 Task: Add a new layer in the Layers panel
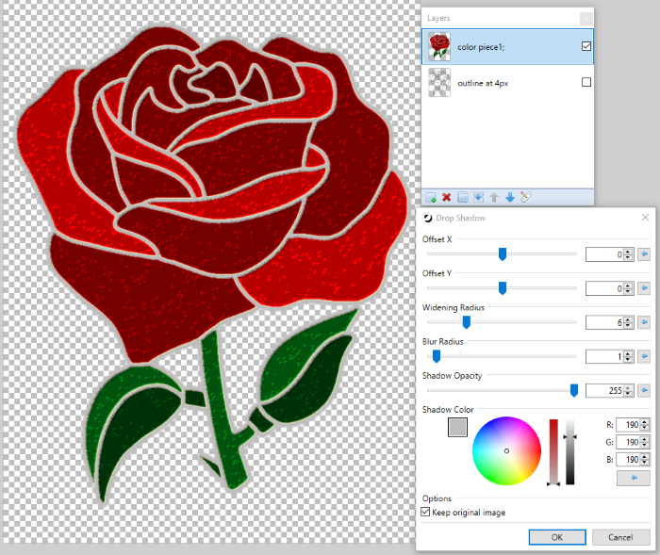pos(431,197)
